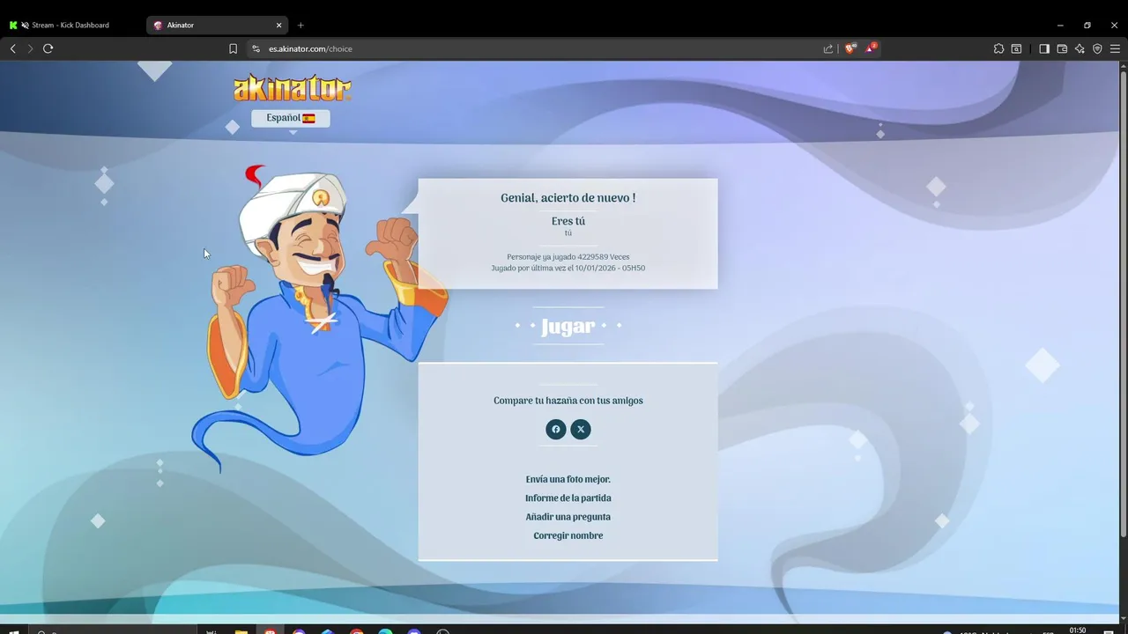Go back to previous page
1128x634 pixels.
pyautogui.click(x=12, y=48)
